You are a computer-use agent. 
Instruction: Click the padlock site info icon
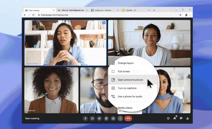(39, 15)
